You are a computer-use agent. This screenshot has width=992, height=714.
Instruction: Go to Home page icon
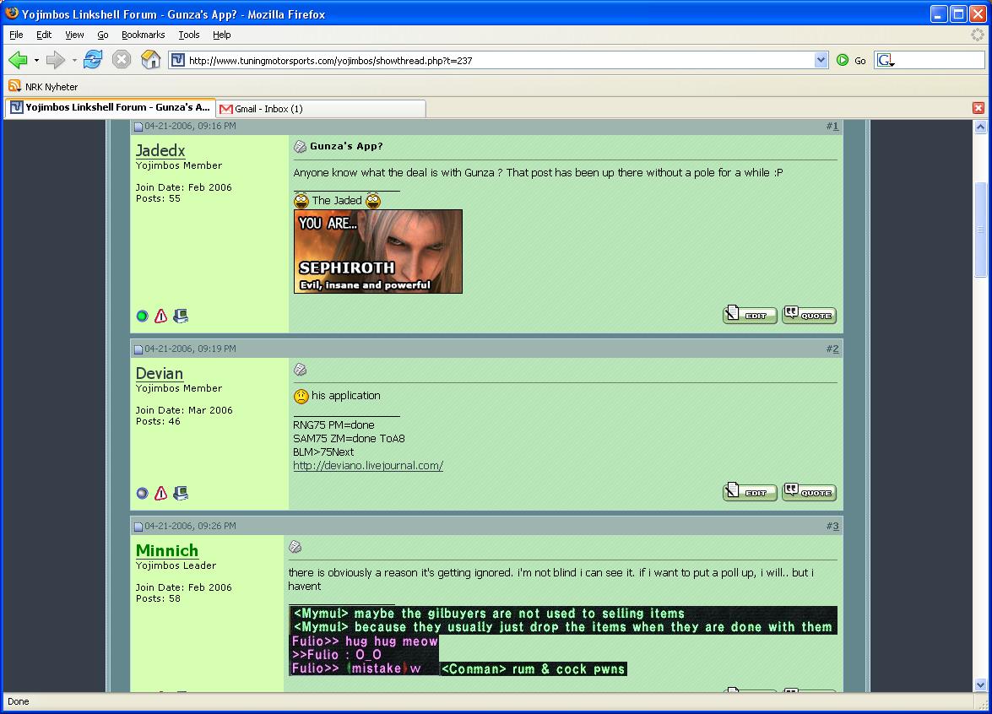[x=150, y=60]
